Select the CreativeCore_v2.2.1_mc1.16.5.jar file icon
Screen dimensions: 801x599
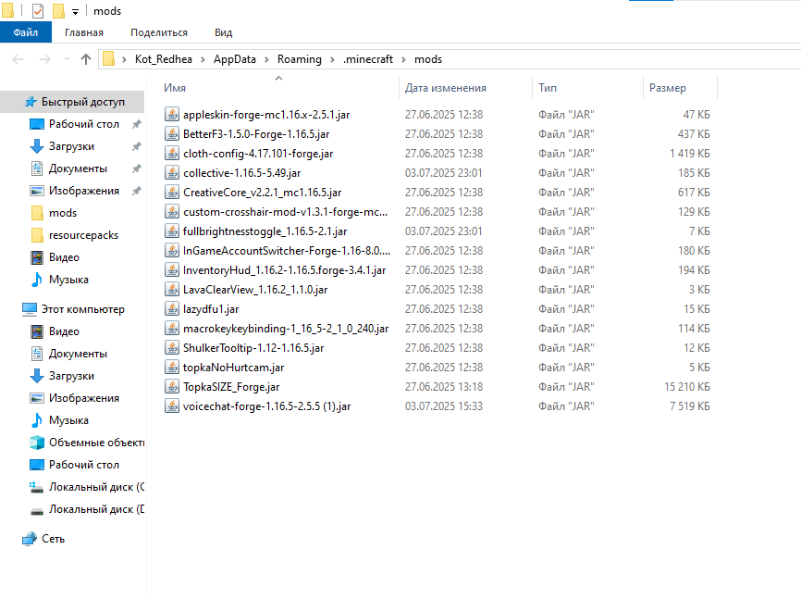tap(172, 192)
